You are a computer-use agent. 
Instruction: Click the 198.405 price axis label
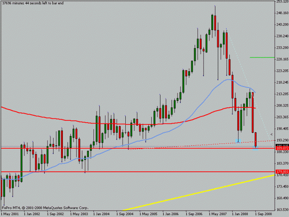282,129
